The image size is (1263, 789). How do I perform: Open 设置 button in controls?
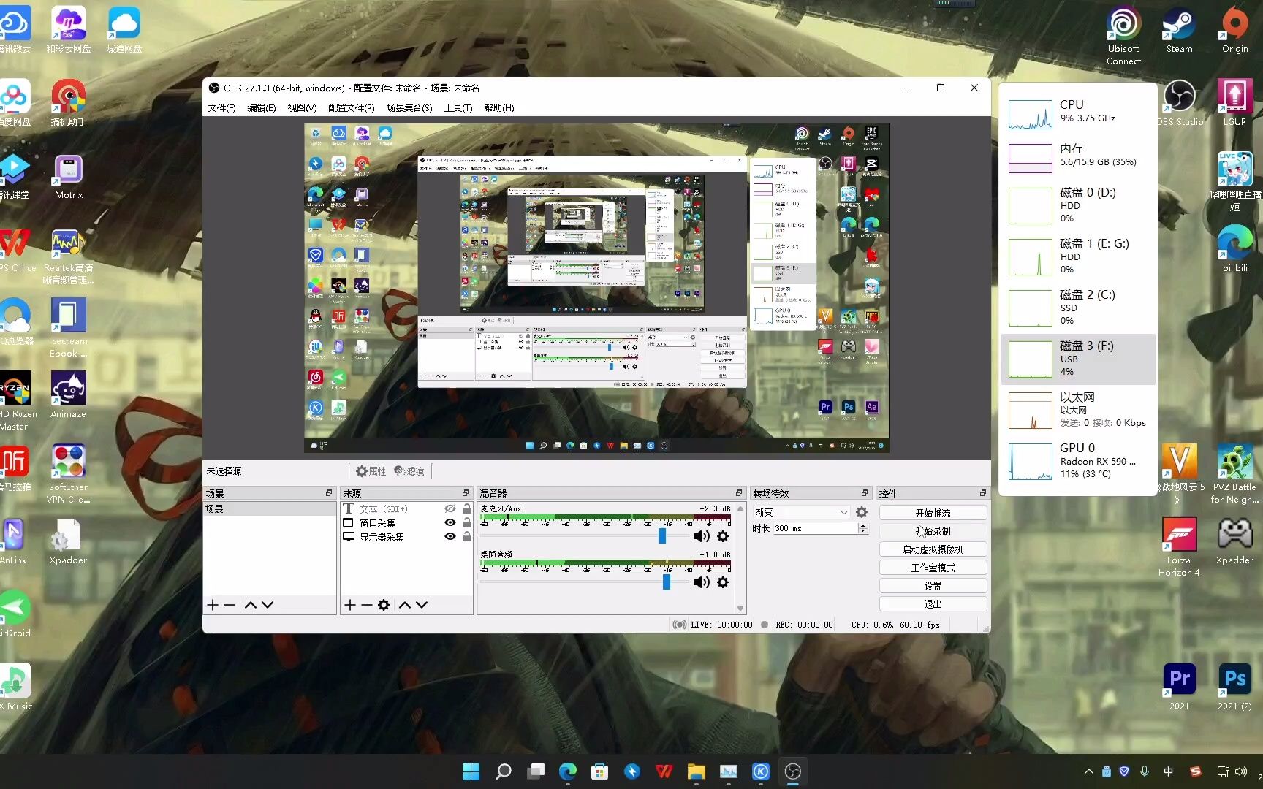coord(933,586)
